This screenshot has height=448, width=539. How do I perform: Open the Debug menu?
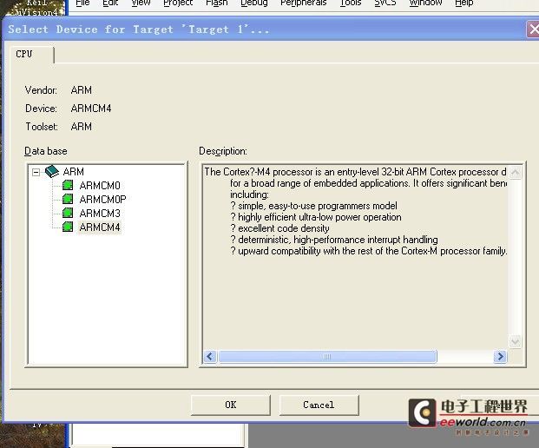pyautogui.click(x=254, y=3)
